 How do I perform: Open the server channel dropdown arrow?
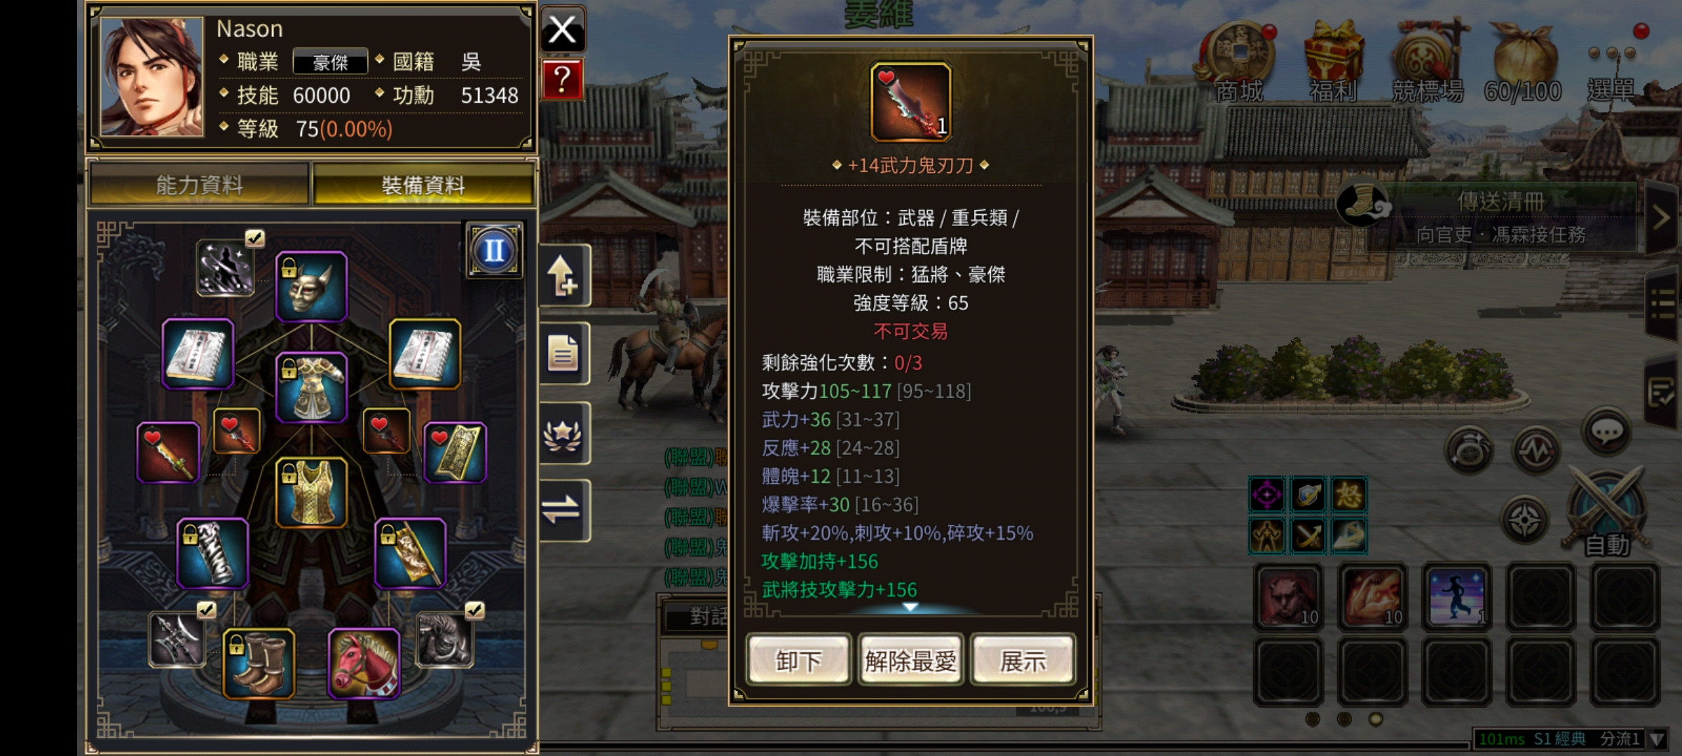coord(1657,738)
